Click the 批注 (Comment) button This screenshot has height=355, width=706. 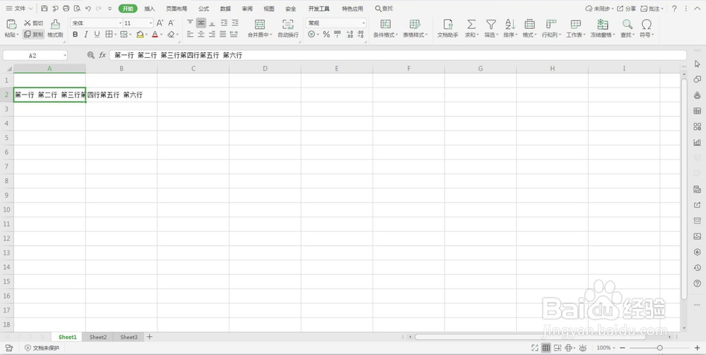pos(652,8)
